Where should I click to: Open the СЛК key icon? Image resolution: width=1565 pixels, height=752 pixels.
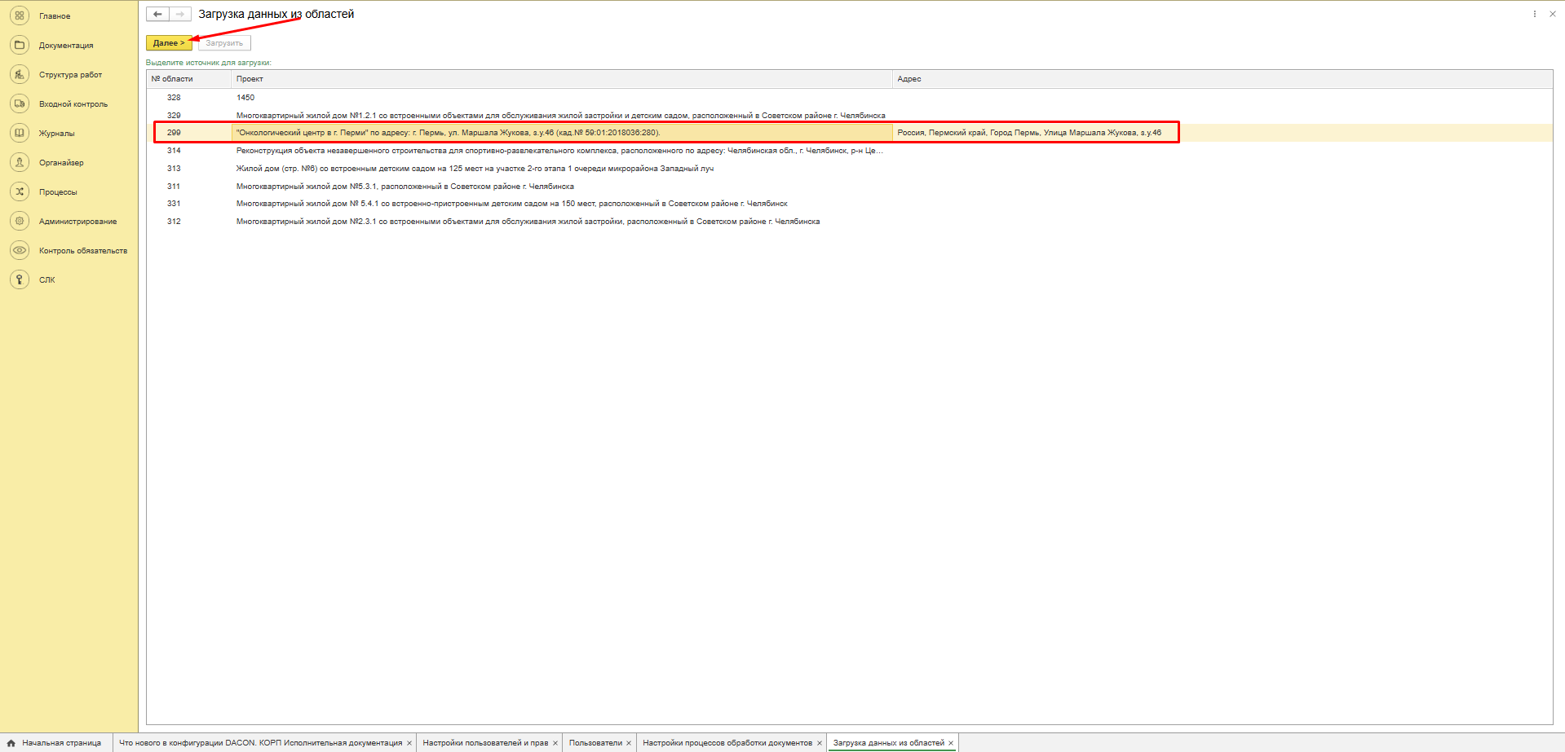(20, 279)
